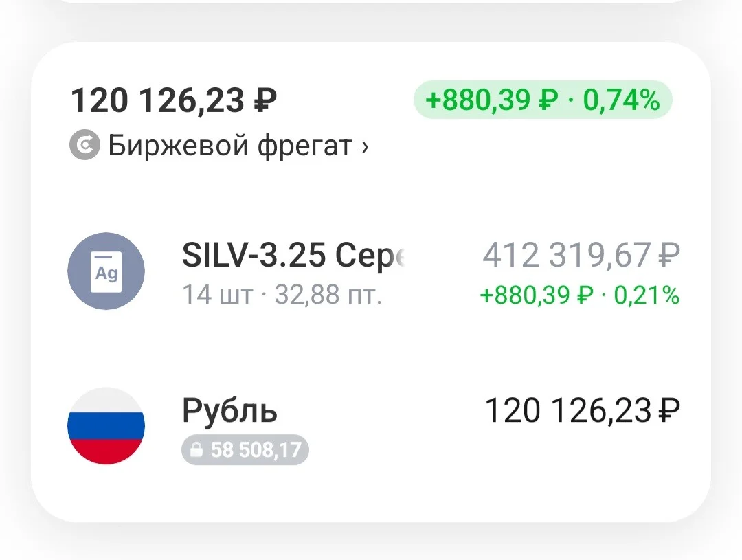Tap the green +880,39 ₽ · 0,74% badge
Screen dimensions: 742x560
click(543, 100)
